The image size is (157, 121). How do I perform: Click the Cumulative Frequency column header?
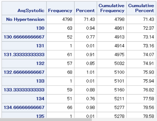click(x=111, y=8)
